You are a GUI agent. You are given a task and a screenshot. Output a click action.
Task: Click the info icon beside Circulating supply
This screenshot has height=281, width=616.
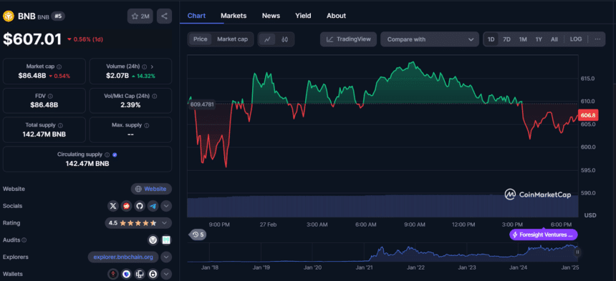coord(107,155)
